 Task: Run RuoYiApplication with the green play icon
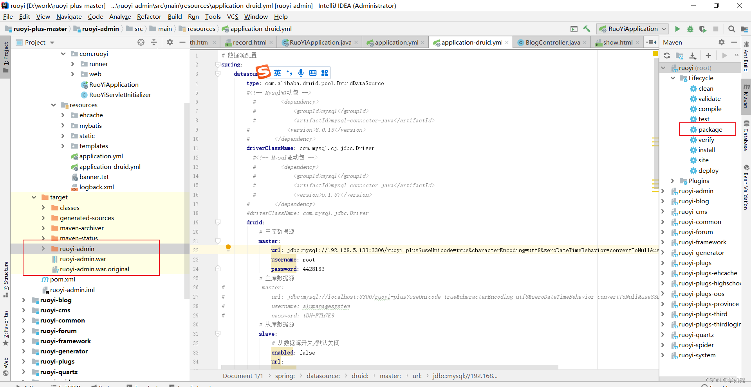point(678,29)
